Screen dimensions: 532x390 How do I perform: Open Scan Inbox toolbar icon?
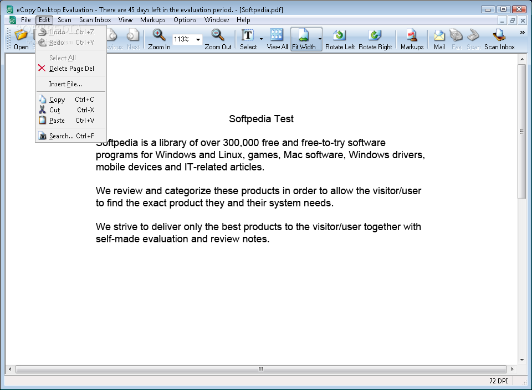tap(499, 35)
